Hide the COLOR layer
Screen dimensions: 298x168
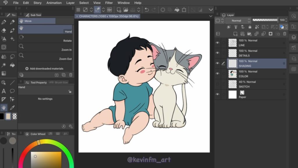click(217, 74)
